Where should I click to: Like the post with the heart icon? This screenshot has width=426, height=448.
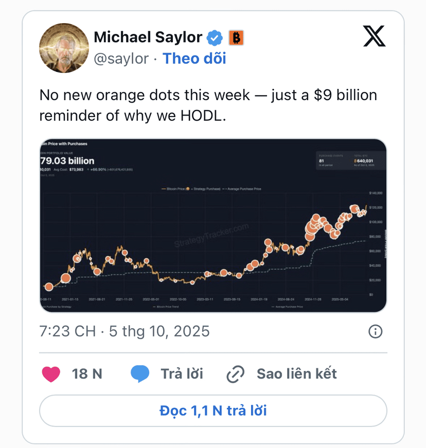coord(51,374)
